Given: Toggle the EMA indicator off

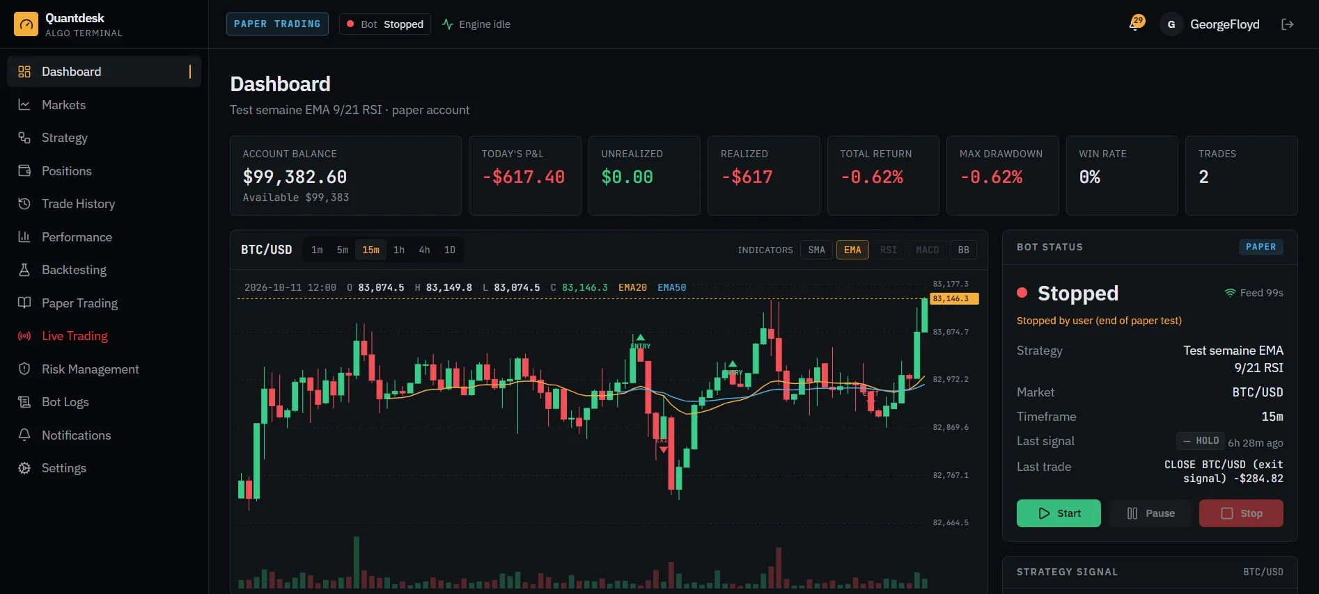Looking at the screenshot, I should tap(852, 250).
